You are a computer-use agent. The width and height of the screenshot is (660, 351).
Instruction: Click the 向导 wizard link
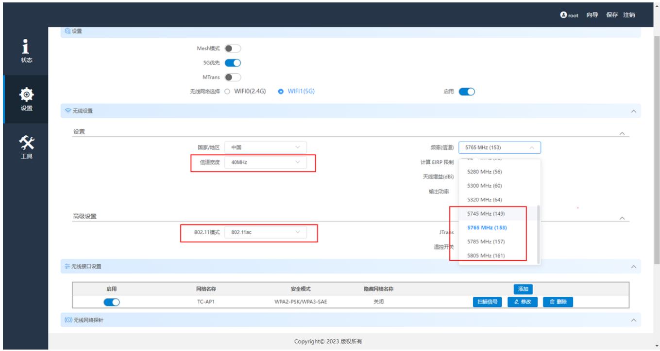click(592, 15)
